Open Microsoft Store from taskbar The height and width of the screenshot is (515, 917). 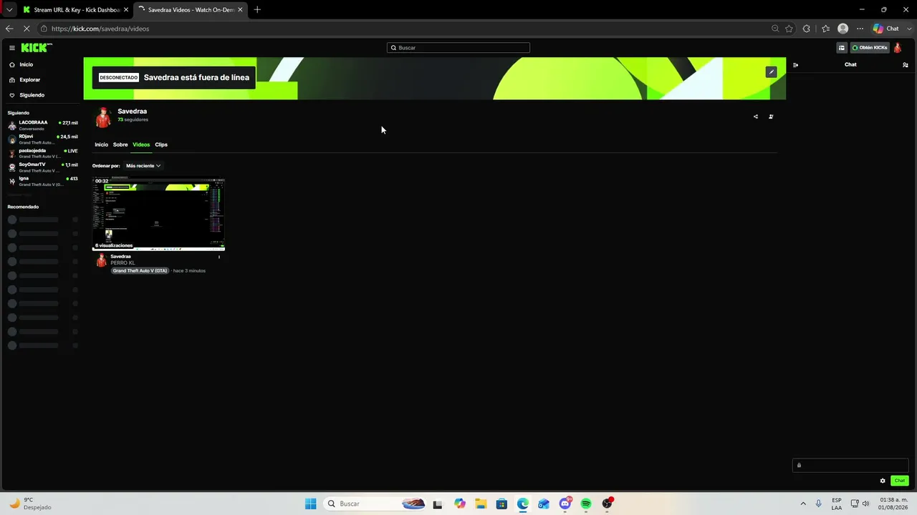[501, 504]
